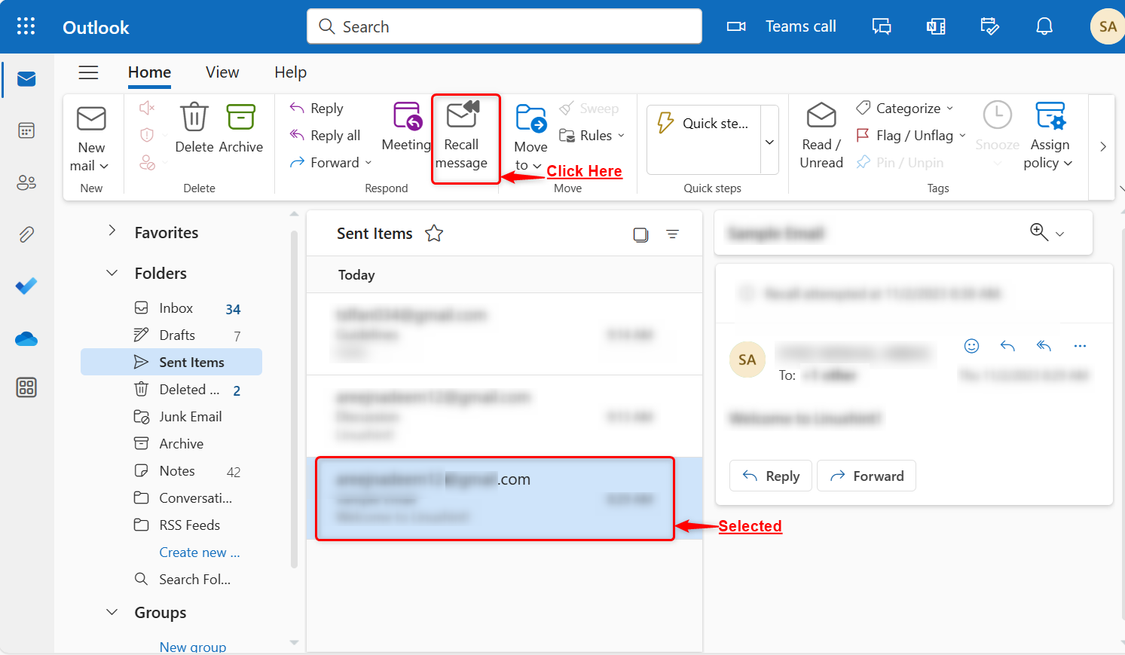Open the Calendar icon in left rail
The image size is (1125, 655).
point(26,130)
